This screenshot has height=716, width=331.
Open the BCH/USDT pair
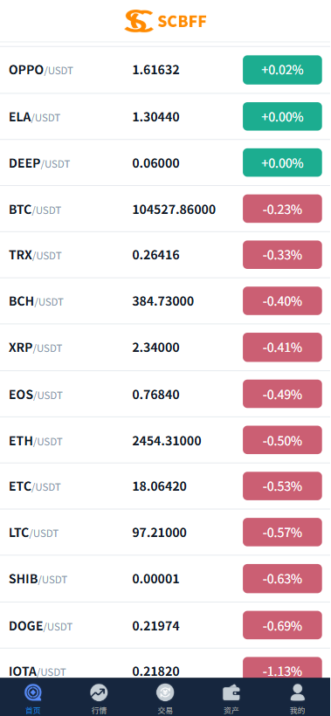[x=165, y=301]
